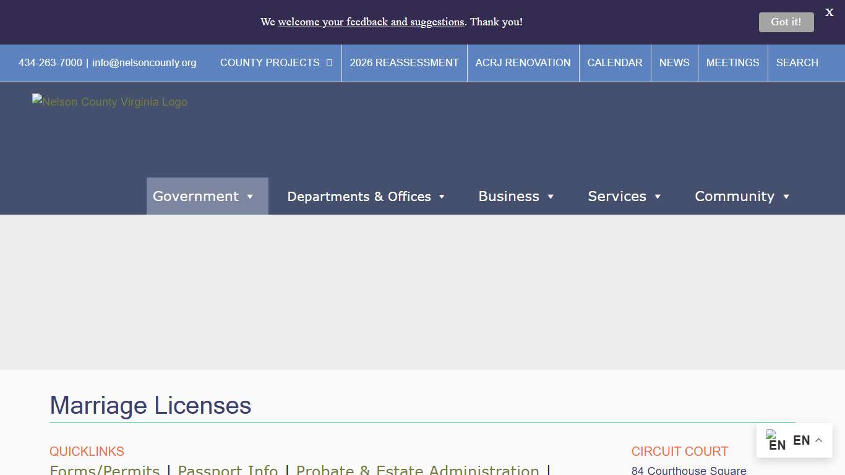845x475 pixels.
Task: Open the CALENDAR menu item
Action: pyautogui.click(x=615, y=62)
